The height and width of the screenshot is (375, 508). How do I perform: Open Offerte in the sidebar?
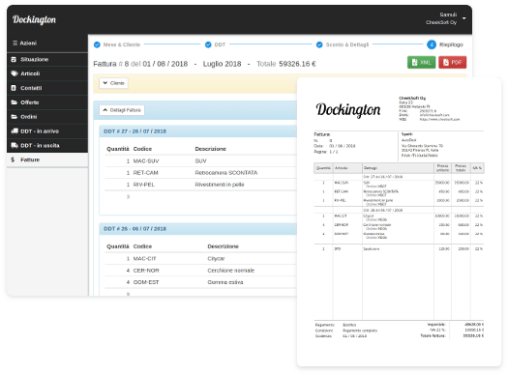(47, 102)
